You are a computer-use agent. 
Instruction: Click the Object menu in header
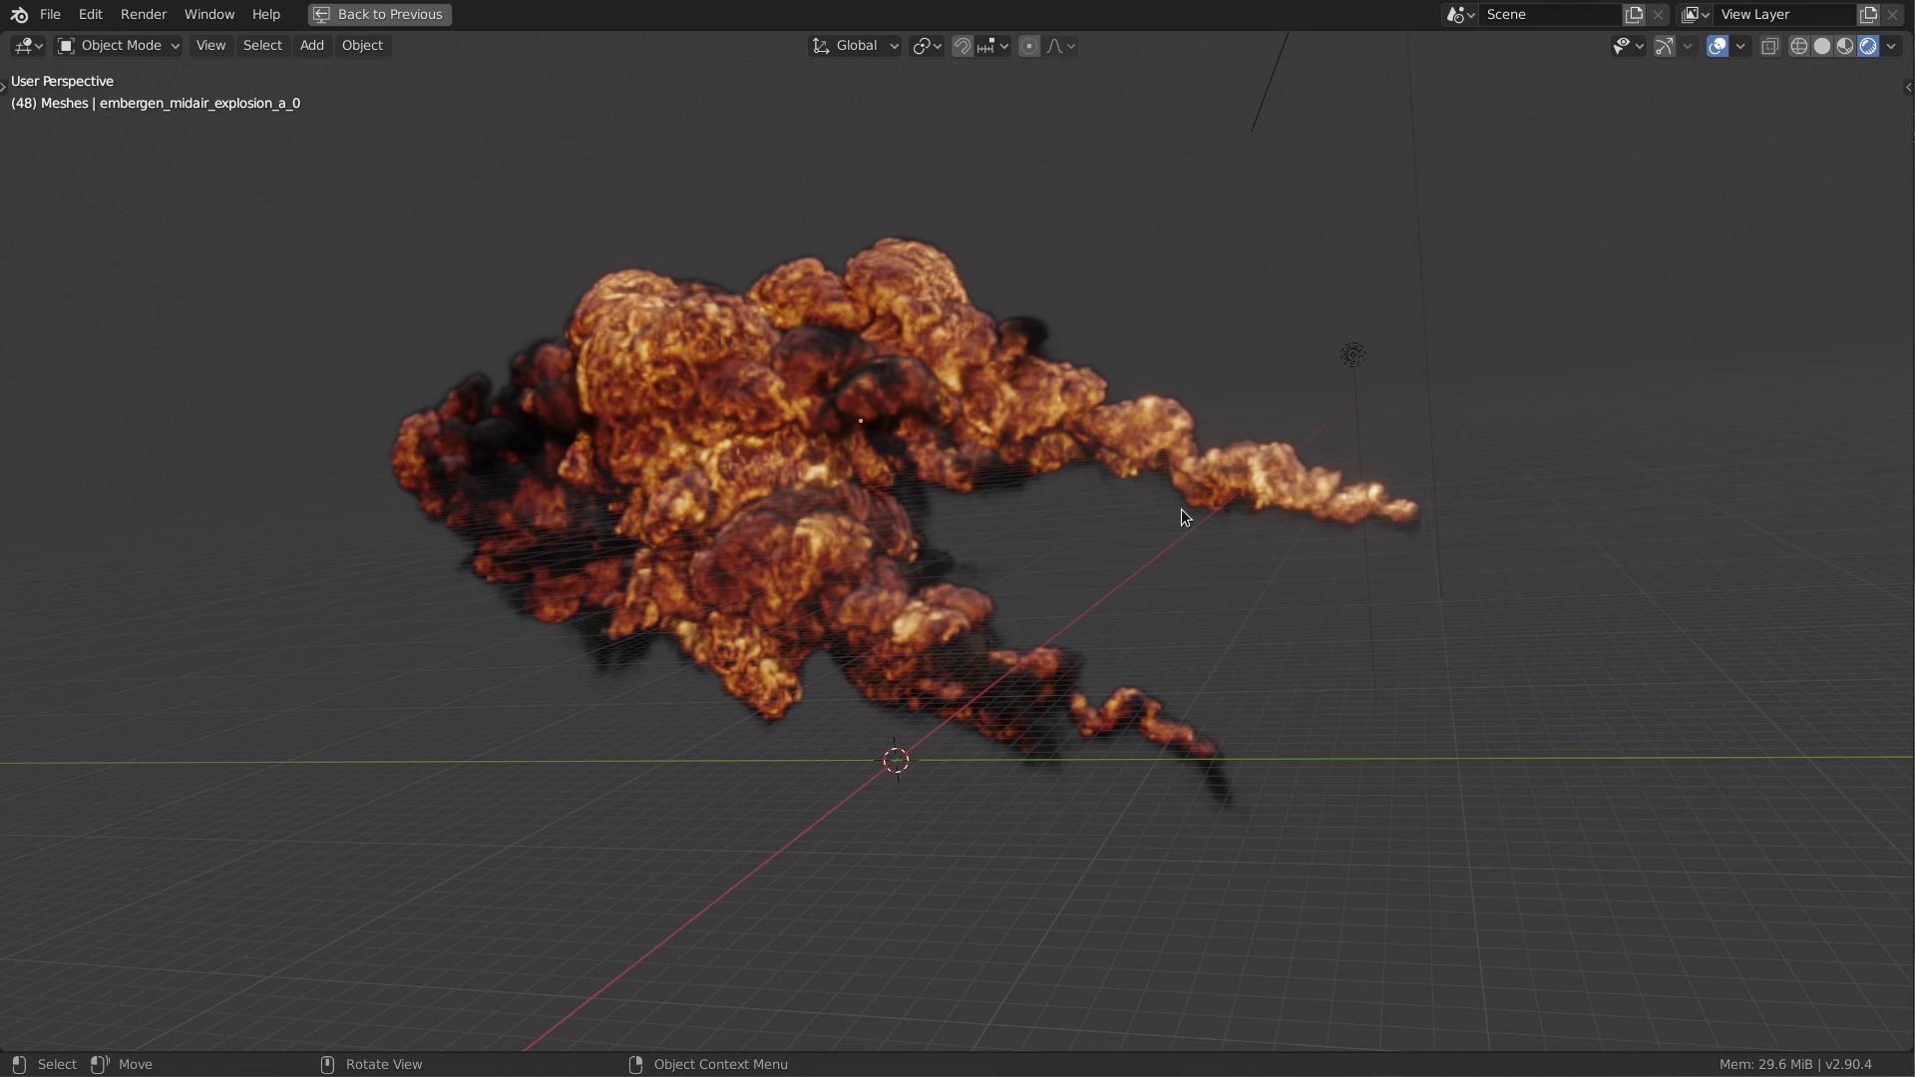[362, 45]
